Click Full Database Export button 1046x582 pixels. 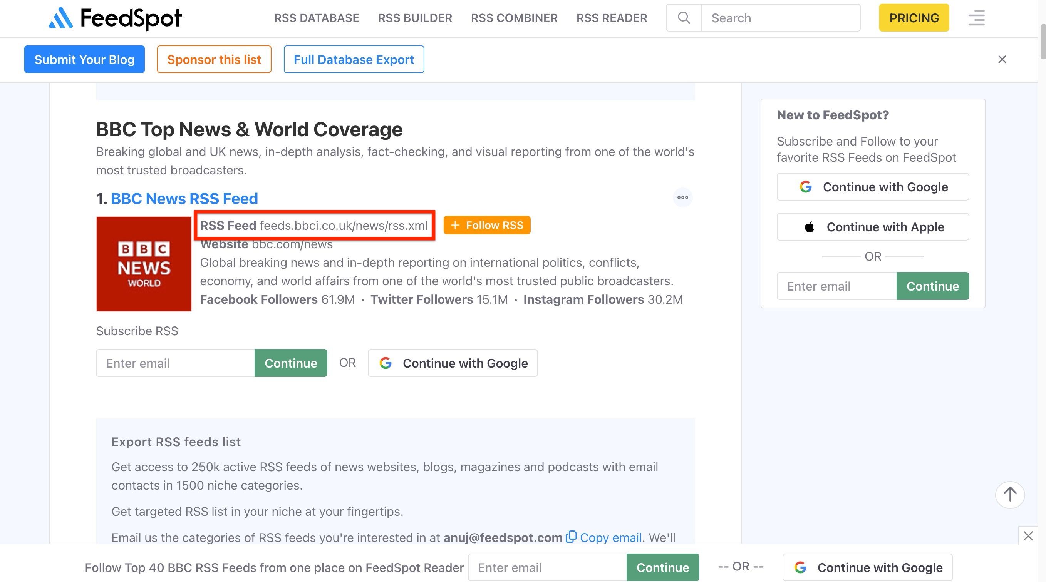click(354, 59)
